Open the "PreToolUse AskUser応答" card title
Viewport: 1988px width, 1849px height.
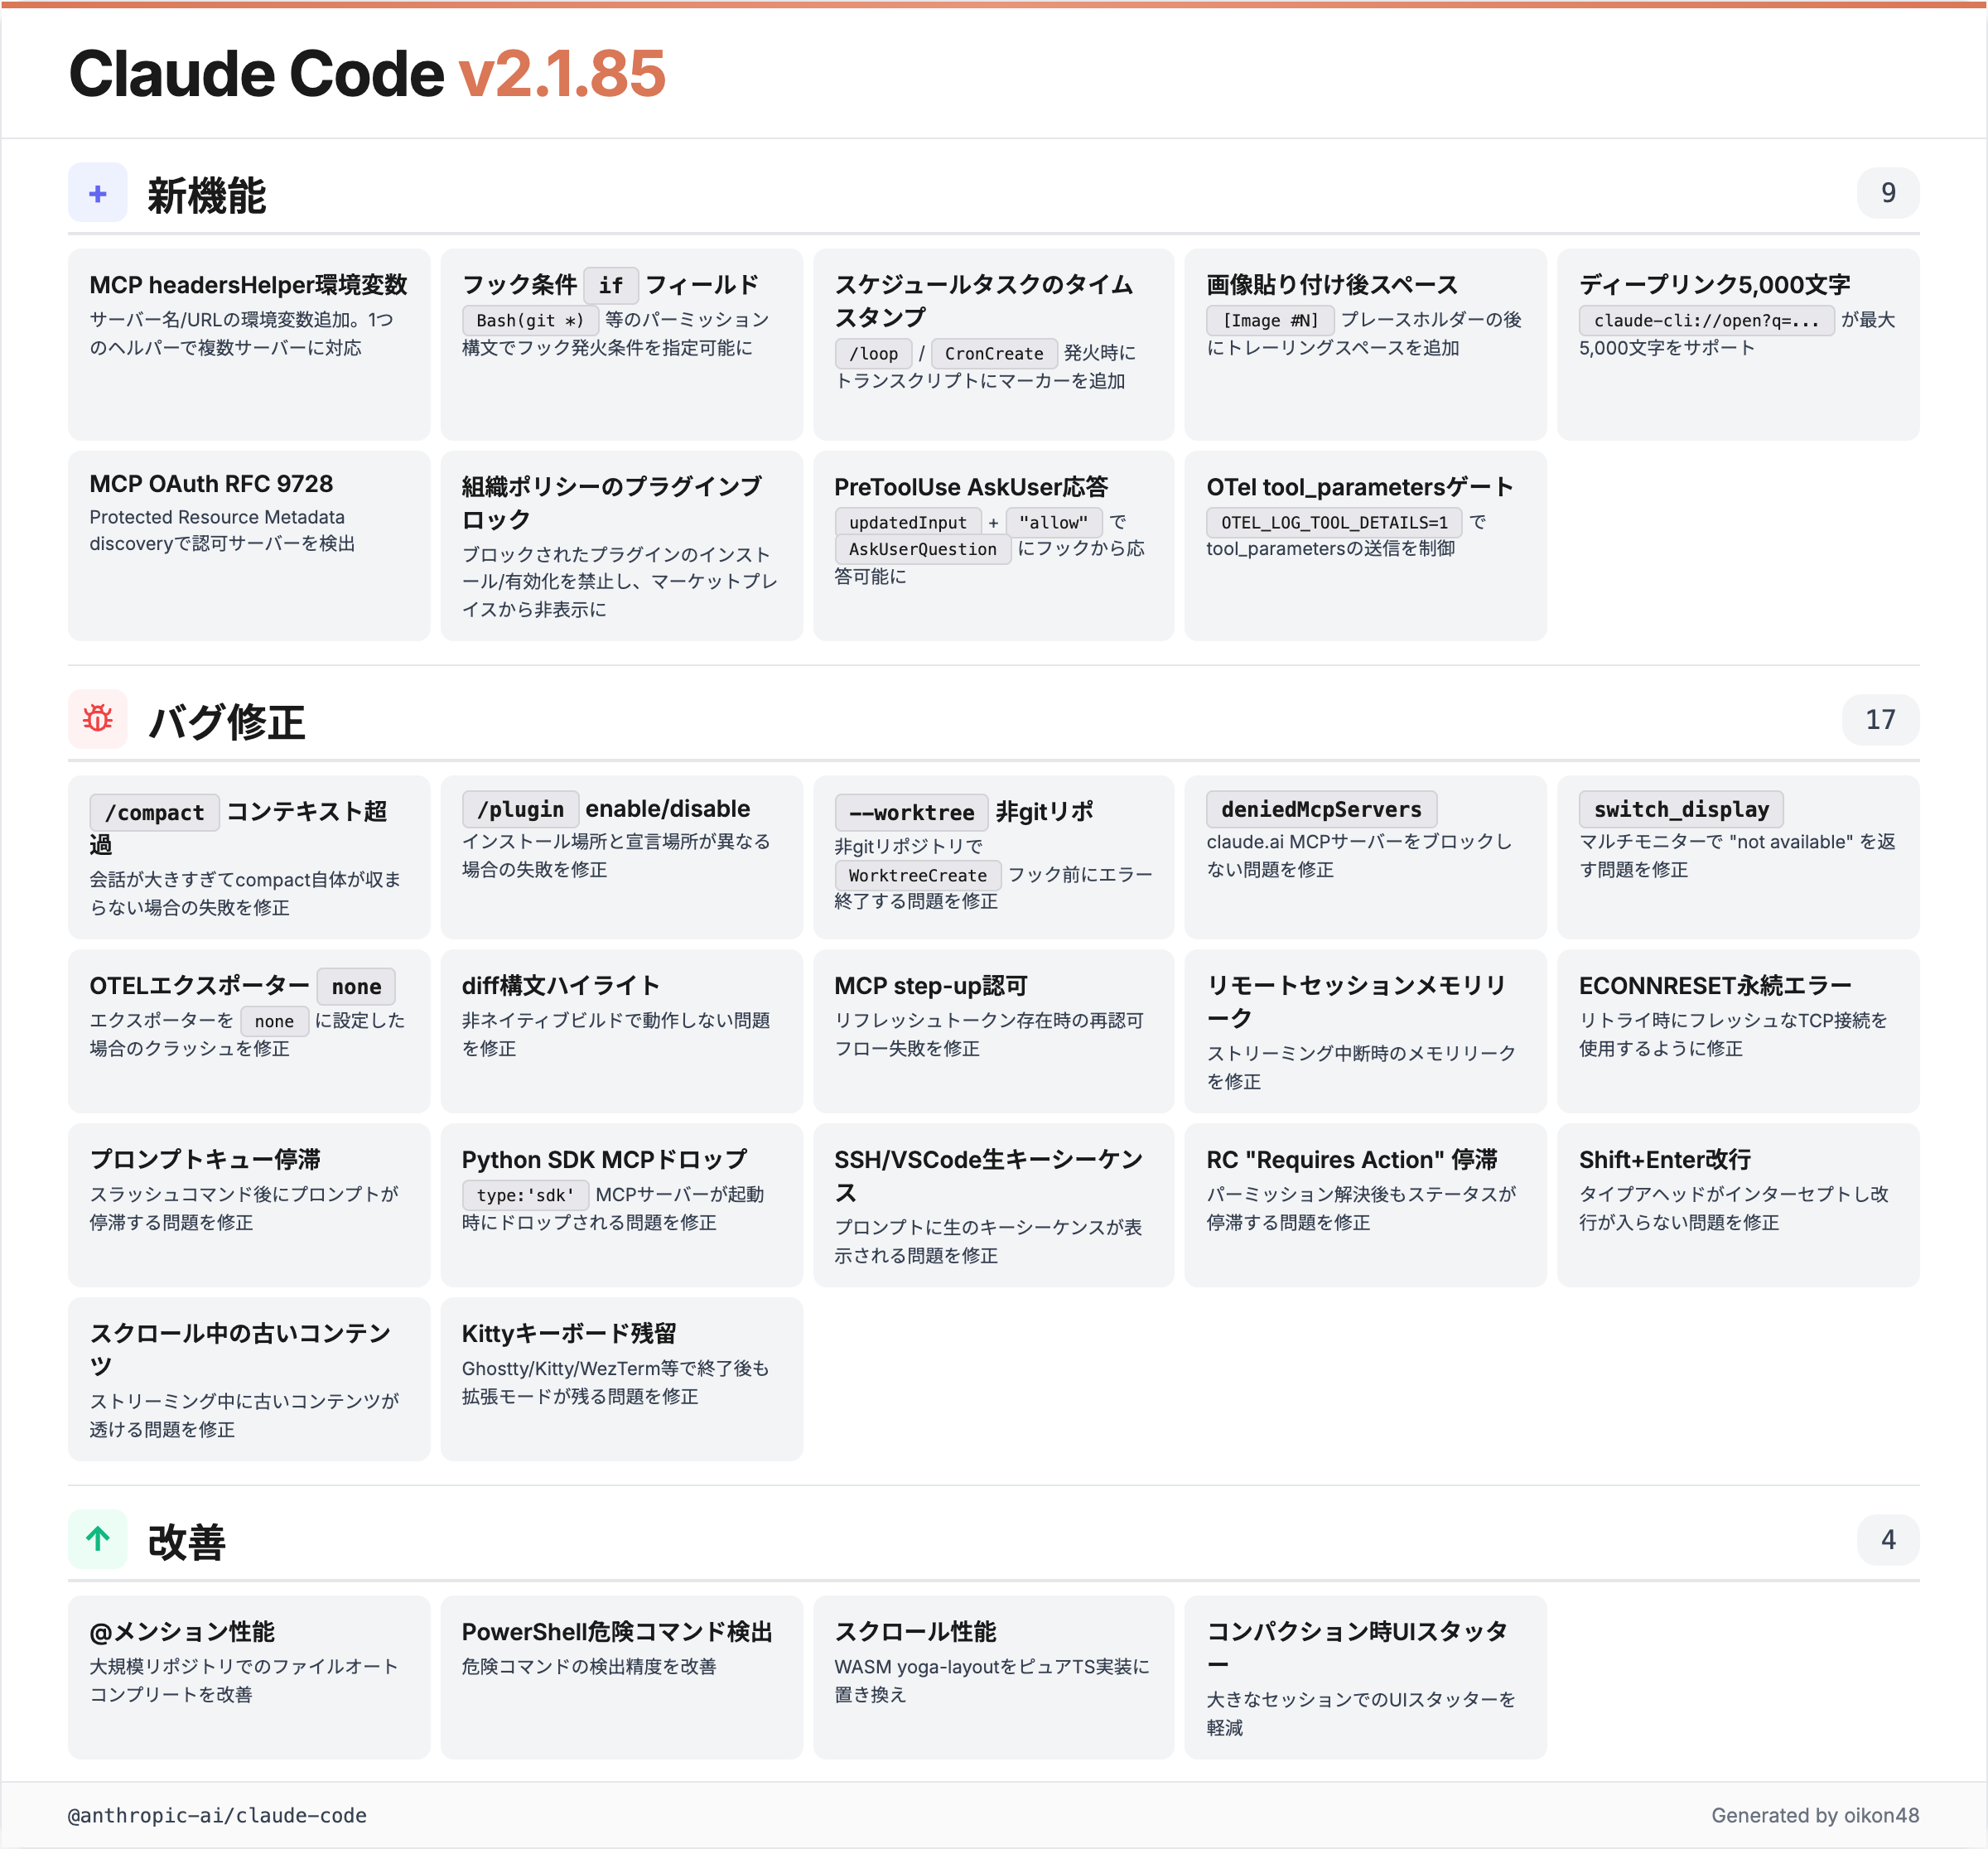pyautogui.click(x=971, y=487)
